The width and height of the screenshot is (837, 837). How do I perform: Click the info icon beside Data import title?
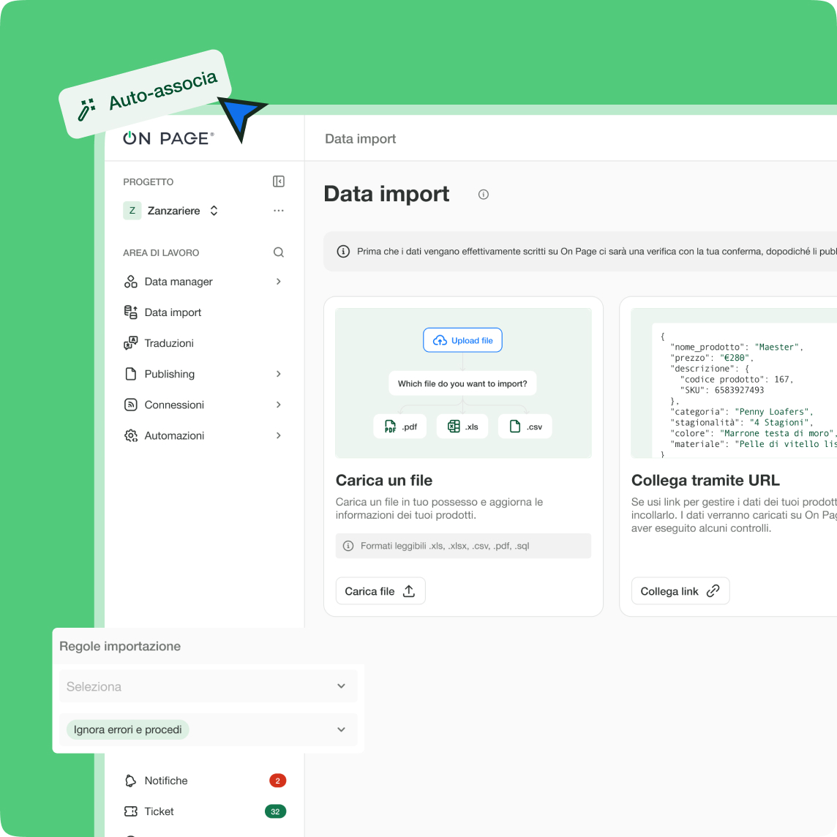tap(483, 195)
